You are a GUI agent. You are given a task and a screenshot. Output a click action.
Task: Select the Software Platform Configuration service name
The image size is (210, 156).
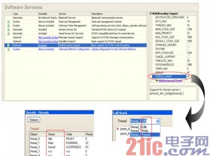(74, 49)
